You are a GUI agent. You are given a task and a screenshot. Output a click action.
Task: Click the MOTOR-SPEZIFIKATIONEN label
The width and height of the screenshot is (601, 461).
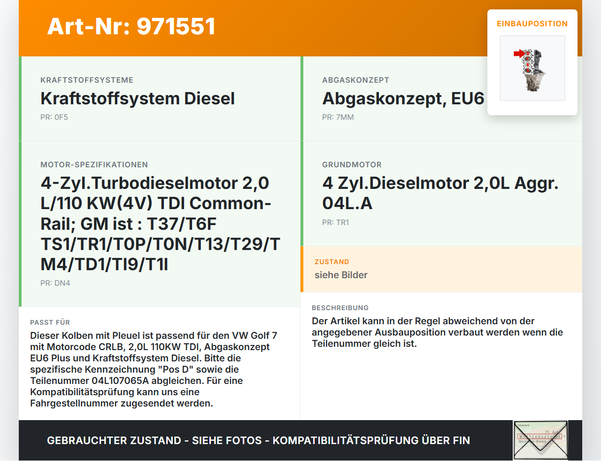coord(94,165)
